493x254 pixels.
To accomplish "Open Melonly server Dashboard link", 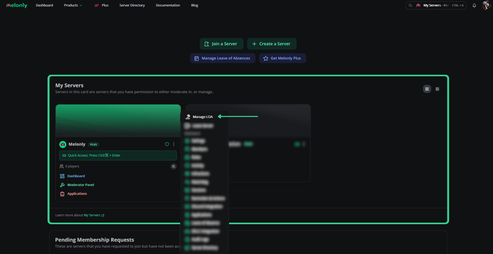I will tap(76, 176).
